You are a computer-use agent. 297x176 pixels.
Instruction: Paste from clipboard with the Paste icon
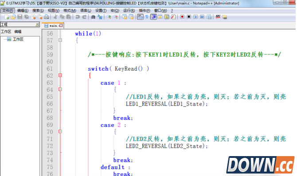pos(69,17)
